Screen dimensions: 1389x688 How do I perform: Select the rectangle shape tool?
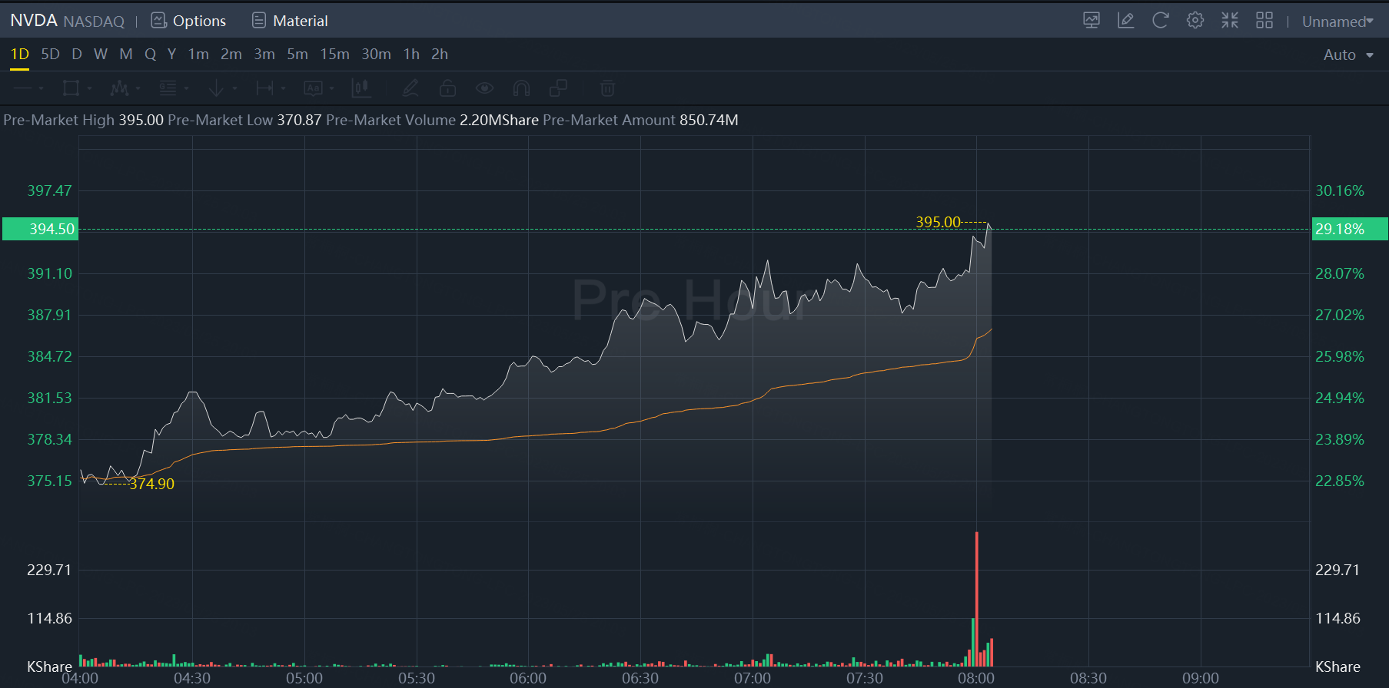tap(71, 88)
